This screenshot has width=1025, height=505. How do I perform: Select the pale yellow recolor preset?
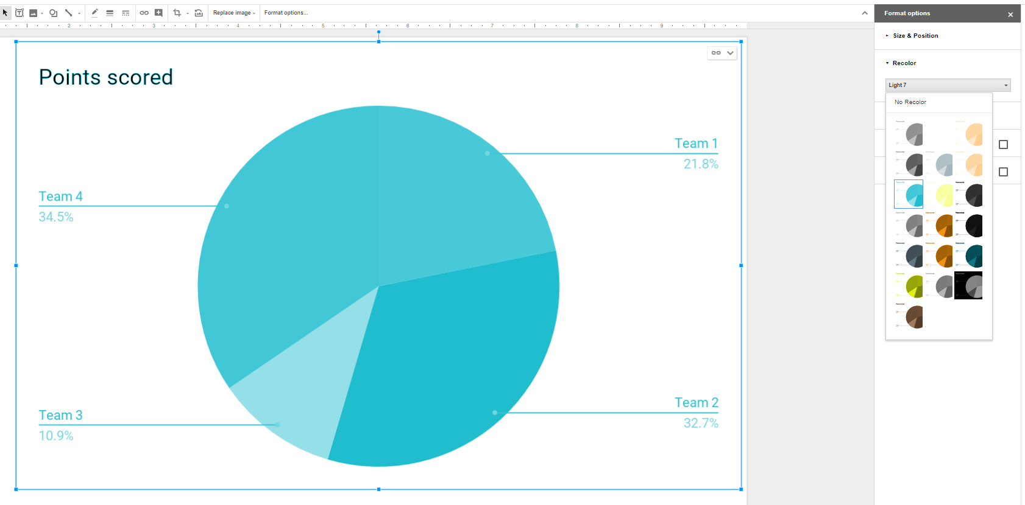(939, 195)
